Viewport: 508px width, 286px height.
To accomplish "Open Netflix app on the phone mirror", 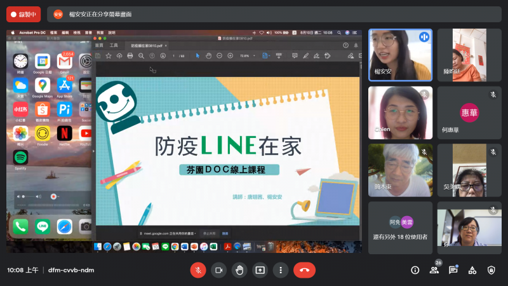I will [65, 133].
